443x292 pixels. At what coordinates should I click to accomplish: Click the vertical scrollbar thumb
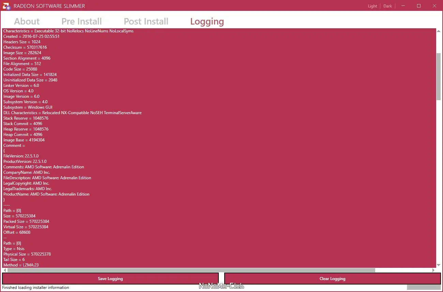tap(439, 77)
